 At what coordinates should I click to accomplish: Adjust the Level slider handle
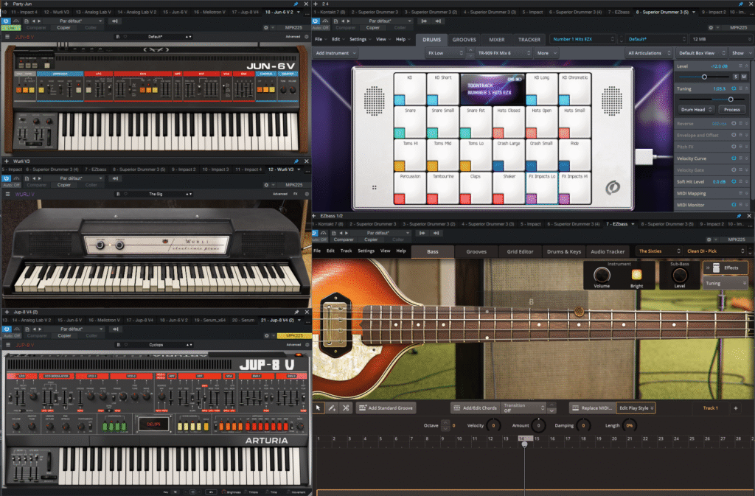coord(704,77)
